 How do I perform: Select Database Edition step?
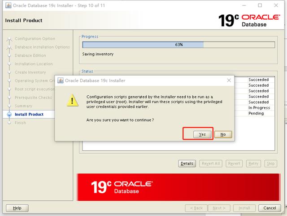click(30, 55)
